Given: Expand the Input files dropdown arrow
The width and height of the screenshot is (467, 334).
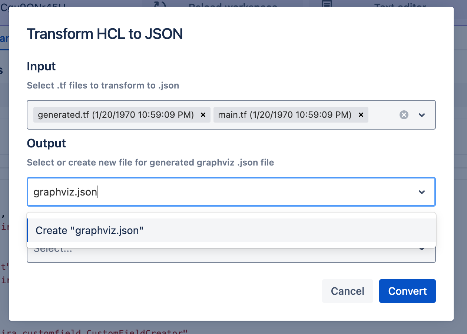Looking at the screenshot, I should point(421,115).
